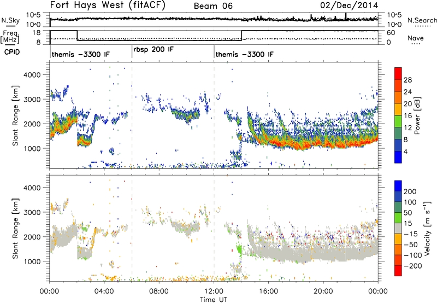Click the 'Slant Range [km]' label on power panel
This screenshot has height=303, width=437.
[16, 115]
